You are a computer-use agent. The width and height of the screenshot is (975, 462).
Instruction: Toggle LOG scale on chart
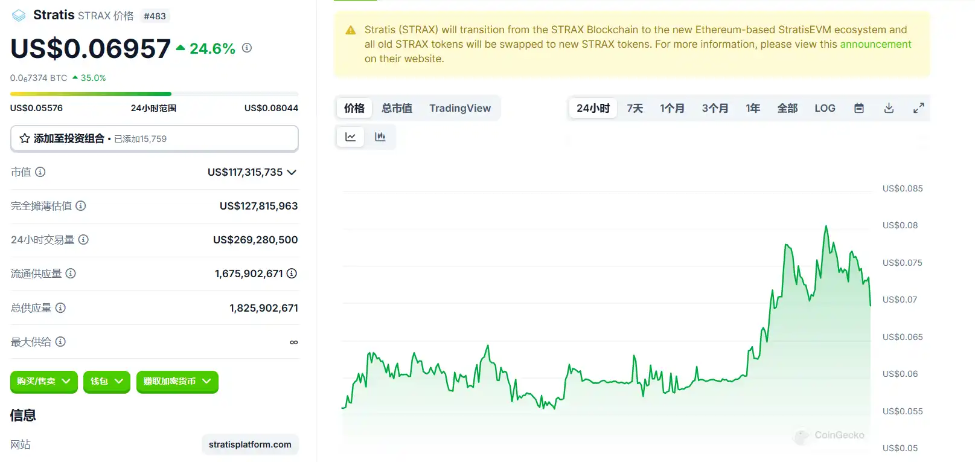(825, 108)
